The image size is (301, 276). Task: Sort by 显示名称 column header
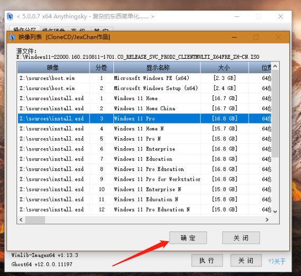[157, 68]
